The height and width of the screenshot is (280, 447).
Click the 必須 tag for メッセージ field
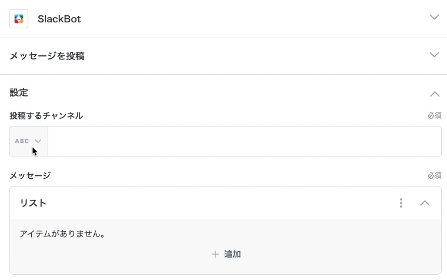click(434, 175)
